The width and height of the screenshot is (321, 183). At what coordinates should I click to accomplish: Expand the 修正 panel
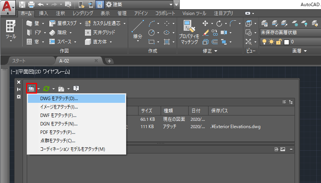pyautogui.click(x=210, y=51)
